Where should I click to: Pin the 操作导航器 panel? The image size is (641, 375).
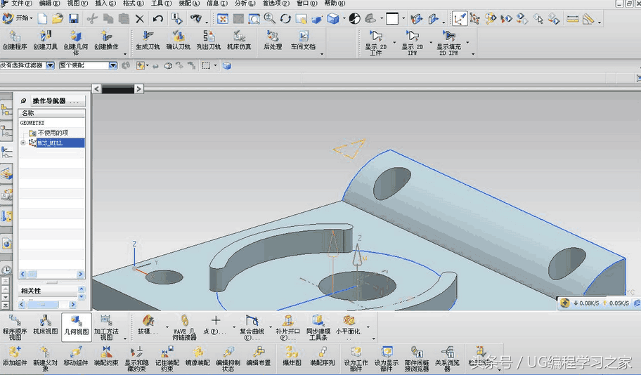pos(23,101)
